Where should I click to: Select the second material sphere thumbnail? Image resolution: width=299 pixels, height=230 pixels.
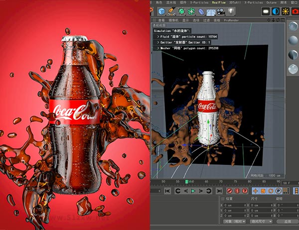tap(293, 40)
